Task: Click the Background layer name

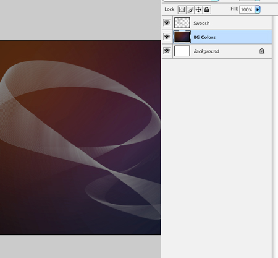Action: (x=206, y=51)
